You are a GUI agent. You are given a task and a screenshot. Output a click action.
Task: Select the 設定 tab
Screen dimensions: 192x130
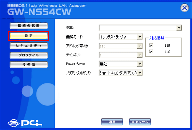[29, 36]
